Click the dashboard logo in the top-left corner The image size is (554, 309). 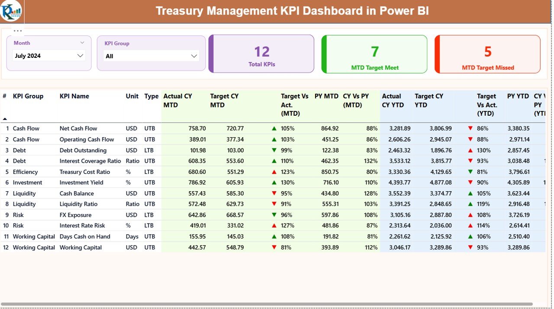point(11,12)
